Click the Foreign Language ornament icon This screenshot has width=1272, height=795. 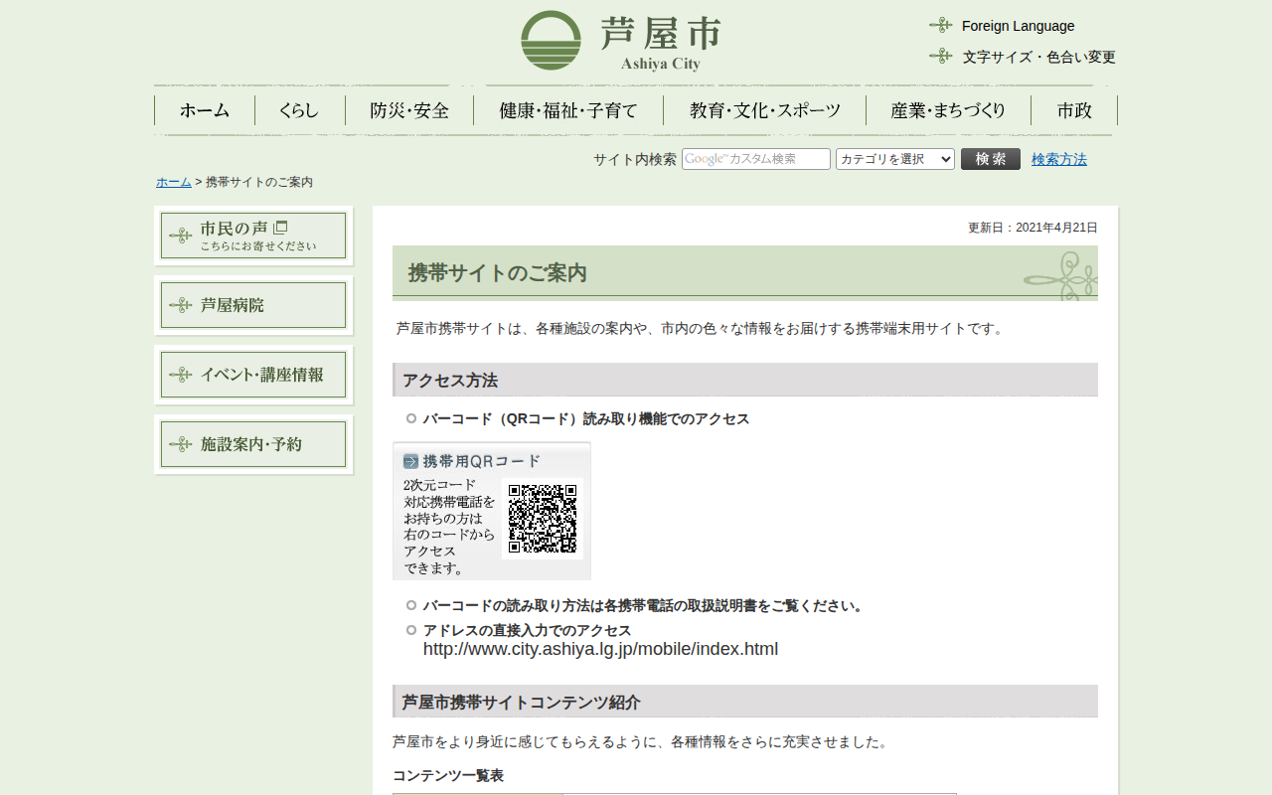940,26
